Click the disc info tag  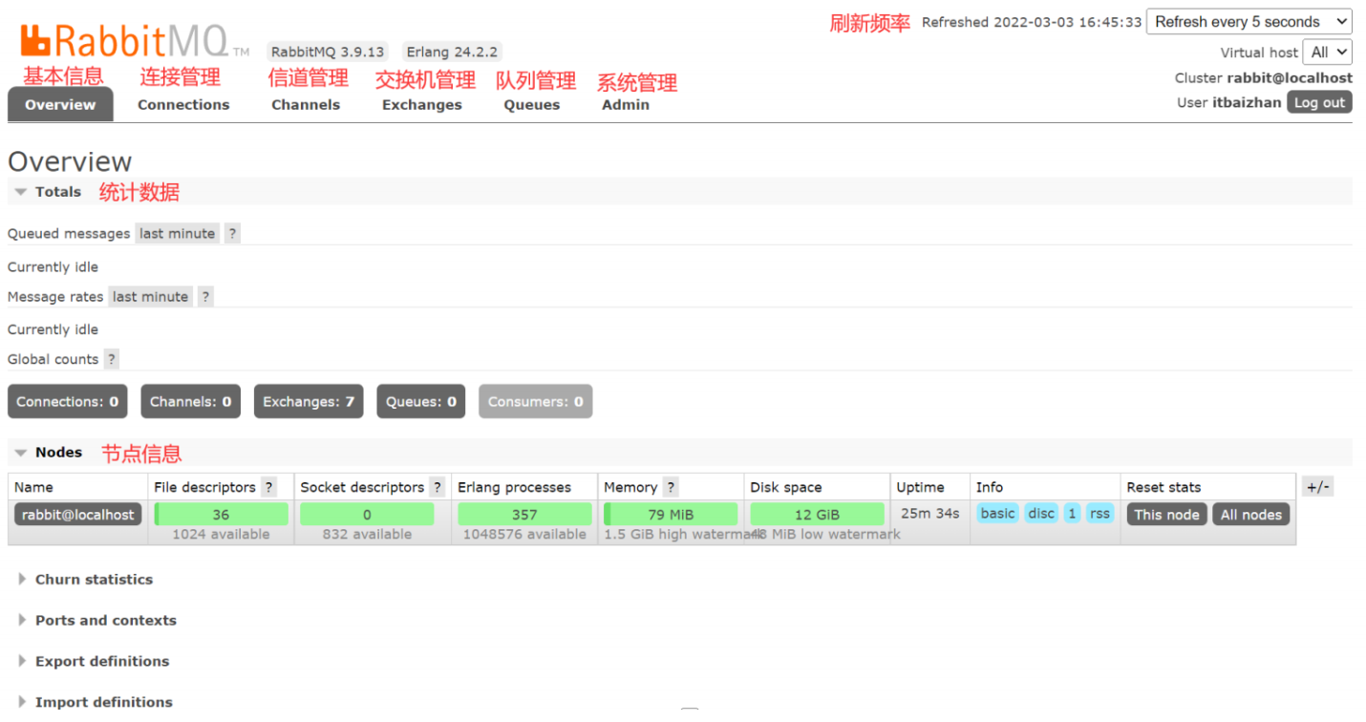click(x=1041, y=514)
